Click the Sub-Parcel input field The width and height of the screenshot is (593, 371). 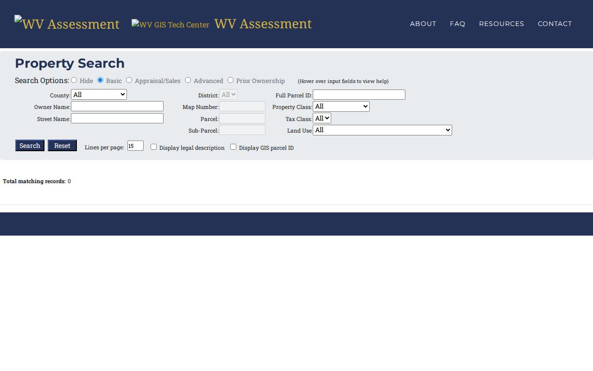[x=242, y=130]
